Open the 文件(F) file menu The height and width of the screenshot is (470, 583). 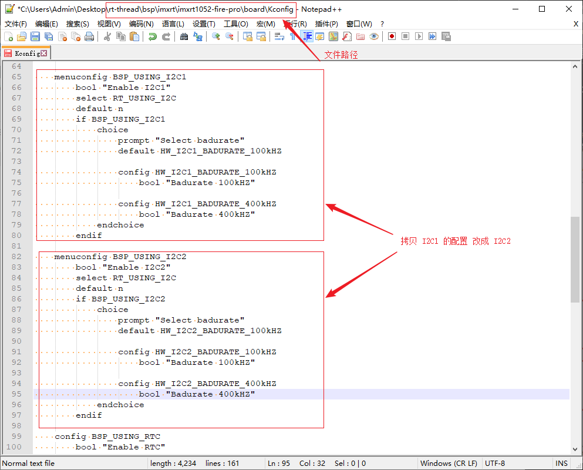(16, 24)
